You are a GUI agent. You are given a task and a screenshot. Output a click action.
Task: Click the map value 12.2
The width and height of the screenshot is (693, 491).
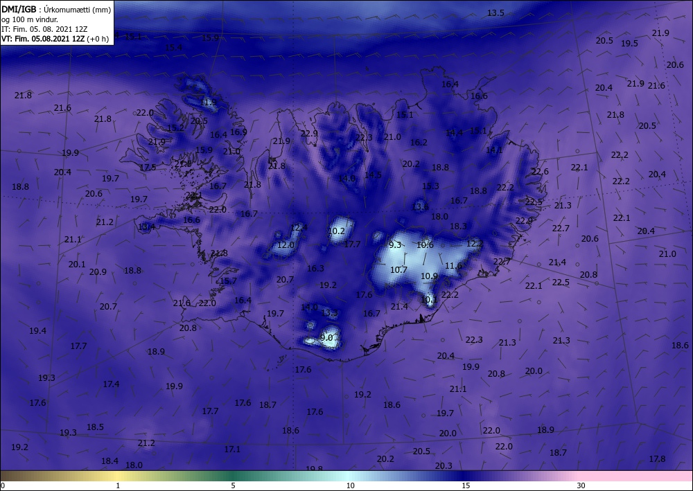point(475,243)
